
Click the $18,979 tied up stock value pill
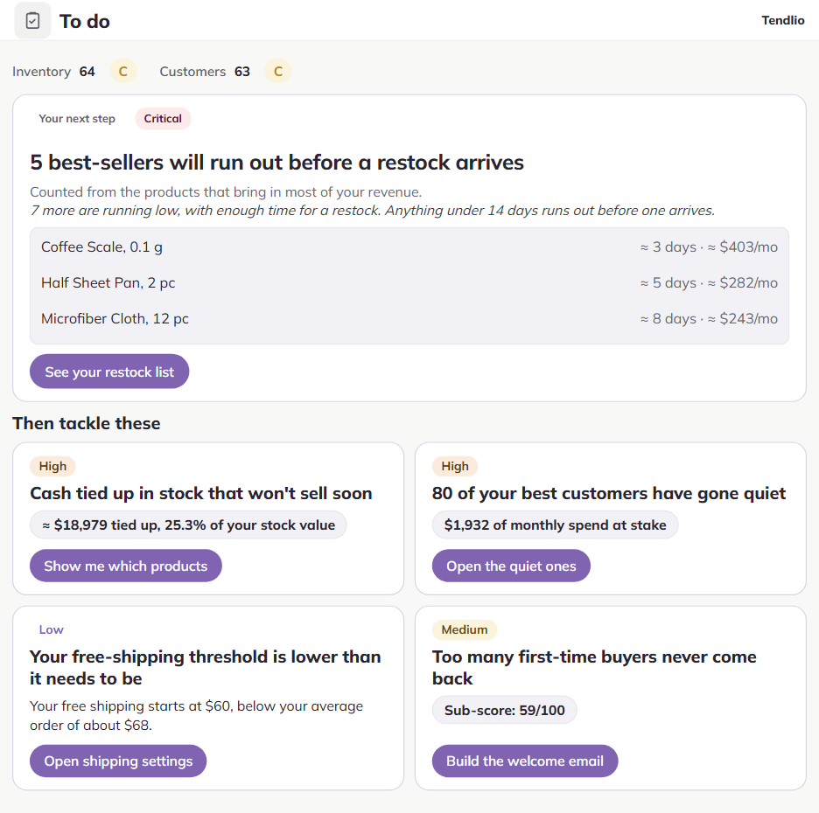pos(188,525)
